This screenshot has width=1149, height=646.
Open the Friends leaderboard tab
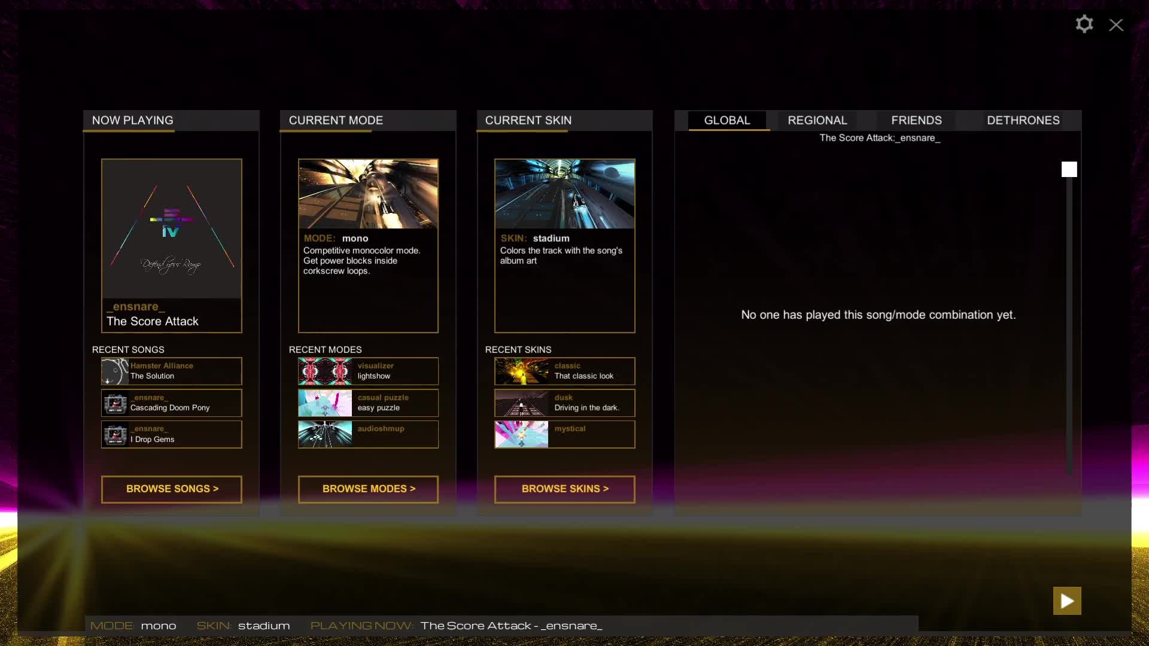pos(916,120)
